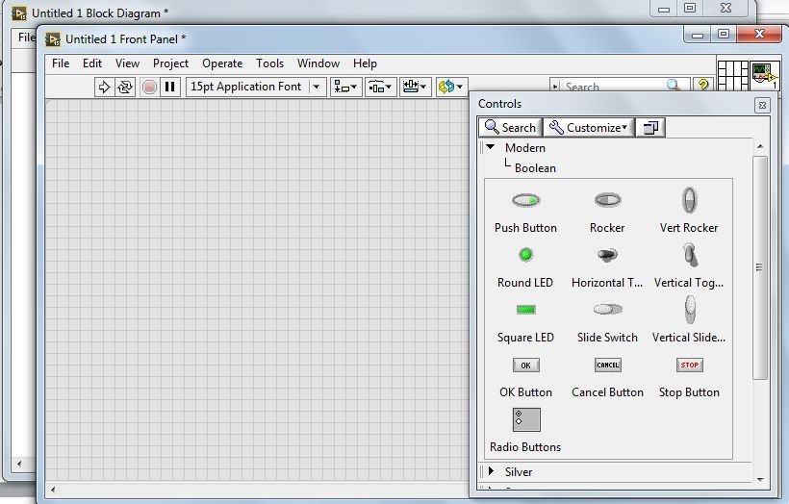Open the Operate menu

222,63
